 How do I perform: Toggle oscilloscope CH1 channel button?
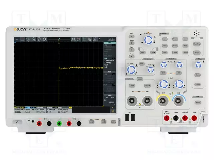[164, 72]
